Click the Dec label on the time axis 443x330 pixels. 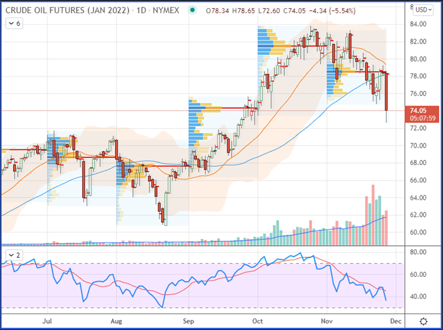(x=396, y=321)
